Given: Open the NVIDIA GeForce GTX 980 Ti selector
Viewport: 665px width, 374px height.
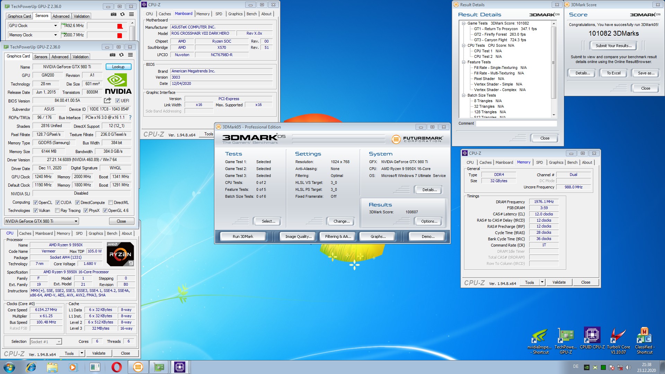Looking at the screenshot, I should pyautogui.click(x=42, y=221).
